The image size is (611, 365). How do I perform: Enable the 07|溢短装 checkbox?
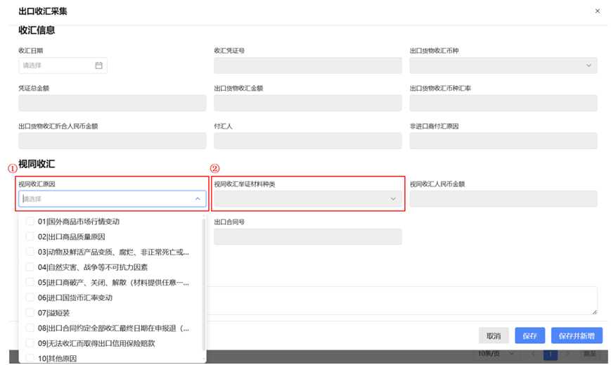[30, 313]
